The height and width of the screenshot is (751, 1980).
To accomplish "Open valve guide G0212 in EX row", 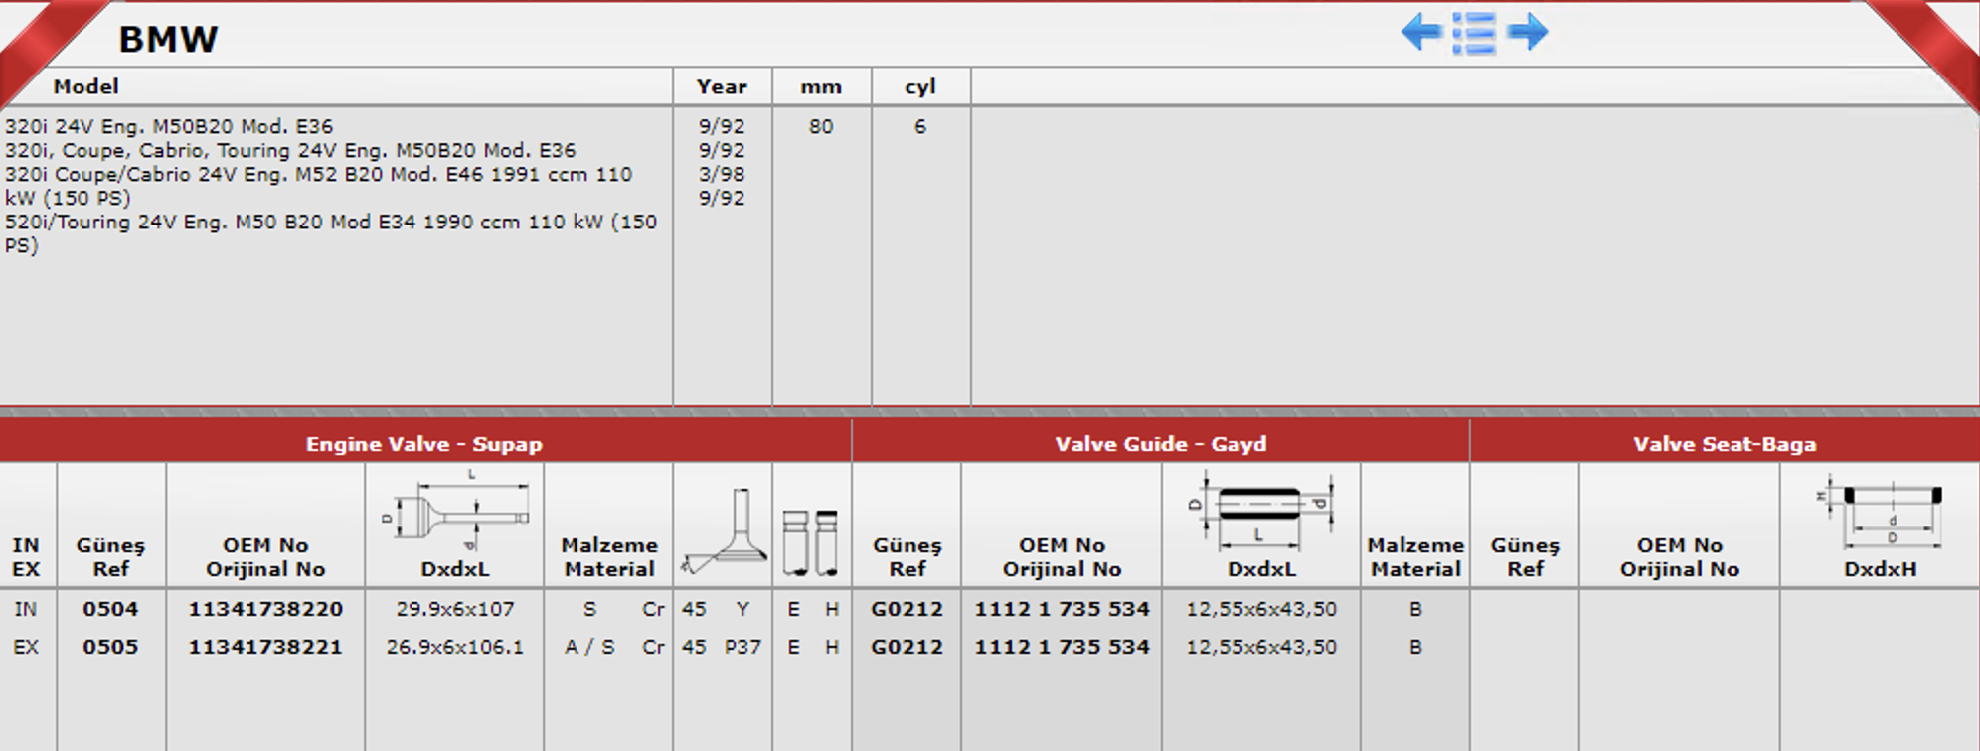I will pyautogui.click(x=907, y=647).
